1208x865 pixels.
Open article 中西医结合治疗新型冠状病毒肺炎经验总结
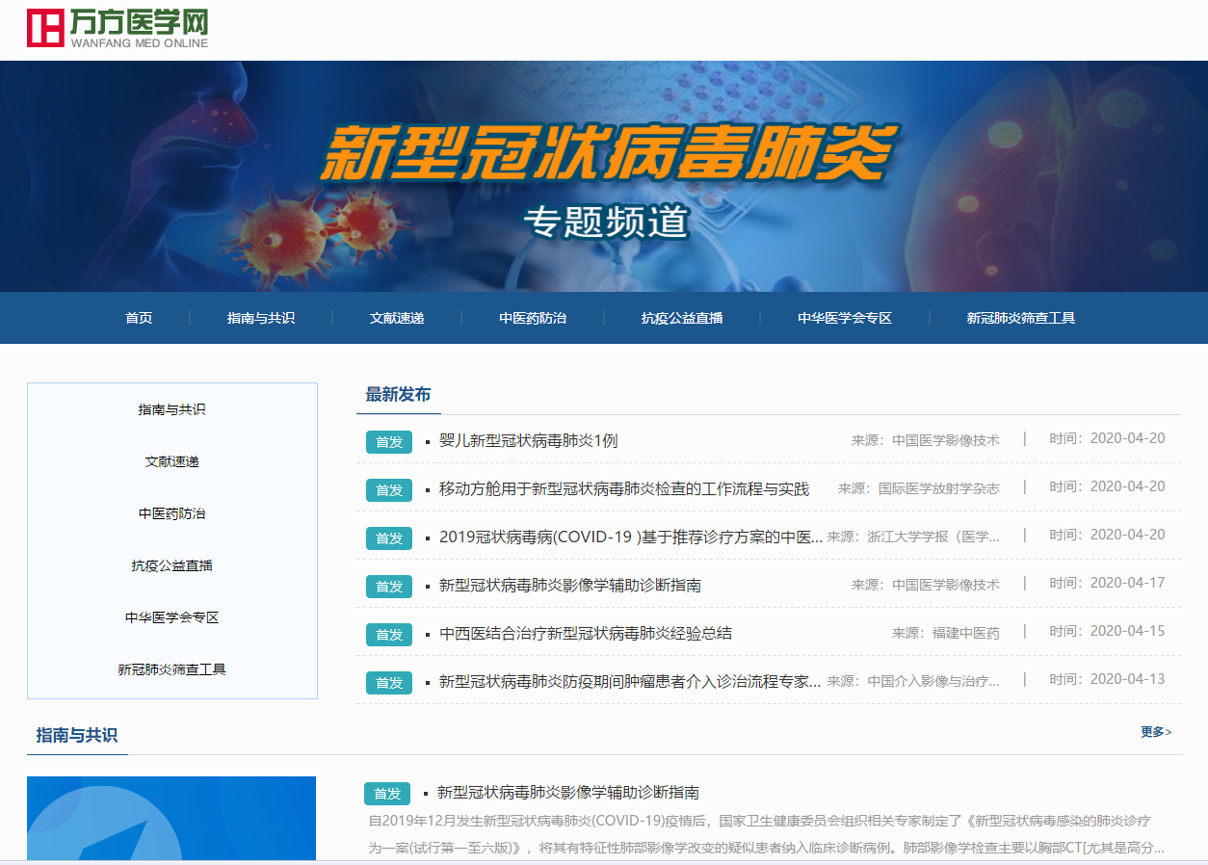pyautogui.click(x=585, y=633)
